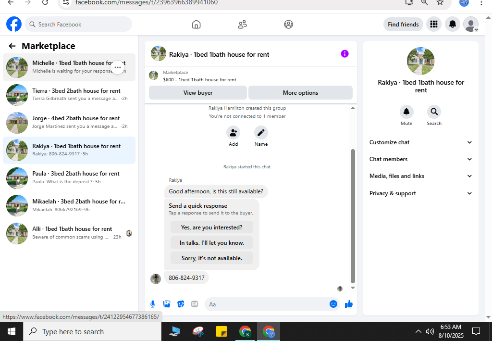
Task: Bookmark this page with the star
Action: pos(440,2)
